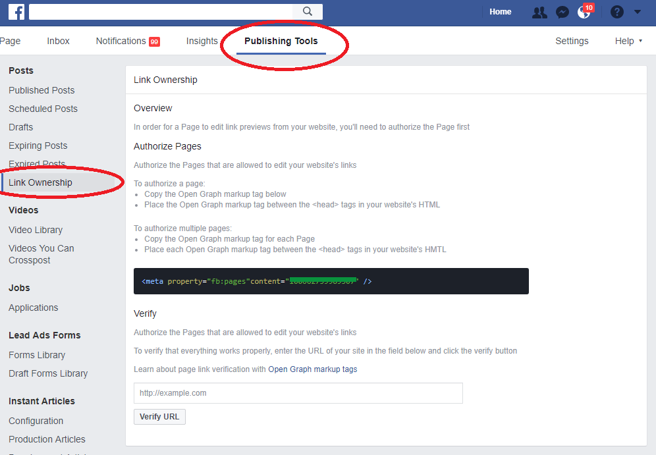Image resolution: width=656 pixels, height=455 pixels.
Task: Open Video Library in sidebar
Action: (36, 230)
